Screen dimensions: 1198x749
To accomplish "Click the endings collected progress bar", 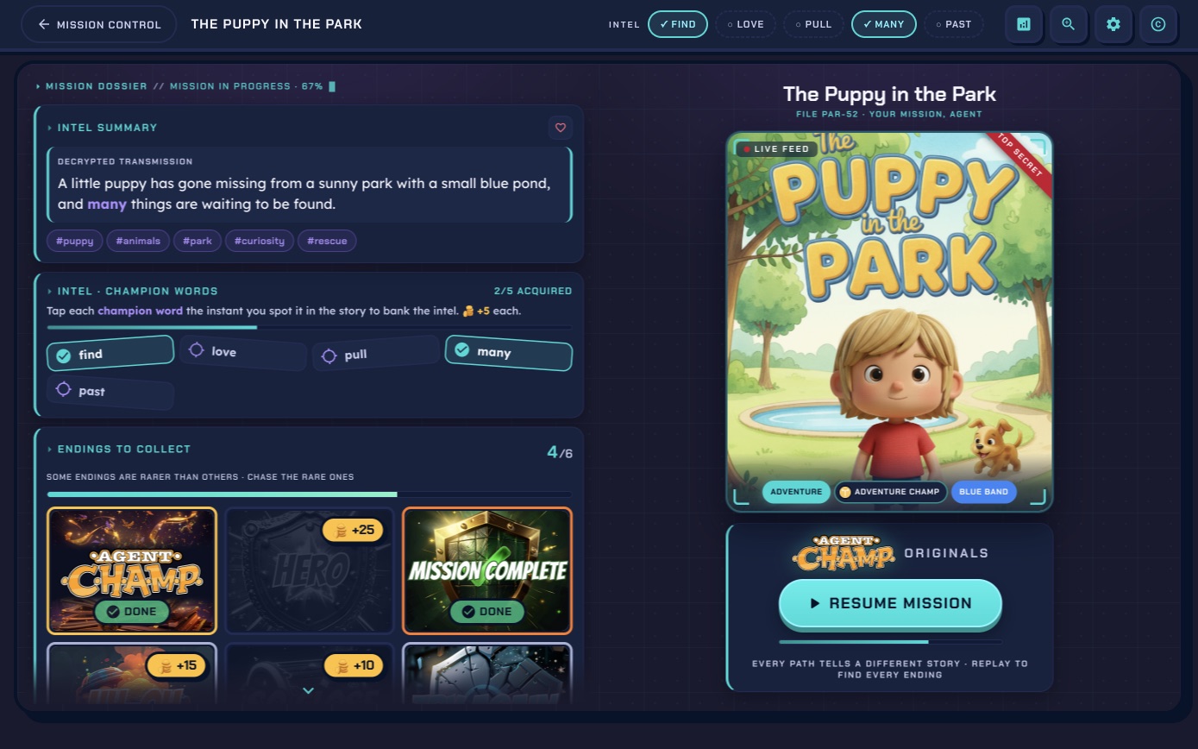I will pos(309,494).
